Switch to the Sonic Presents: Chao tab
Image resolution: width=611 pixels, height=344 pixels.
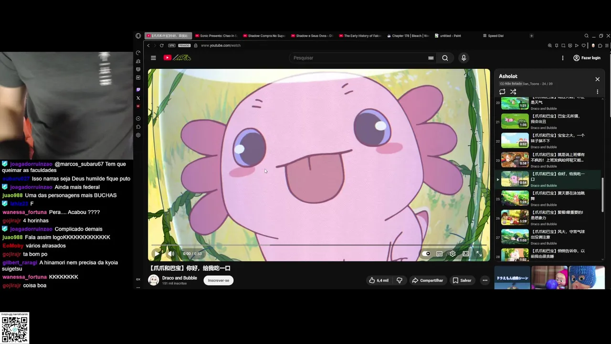coord(216,36)
